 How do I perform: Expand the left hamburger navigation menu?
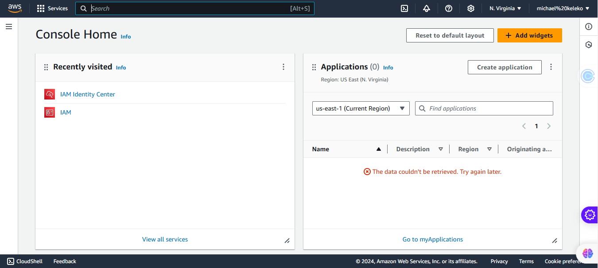(9, 27)
